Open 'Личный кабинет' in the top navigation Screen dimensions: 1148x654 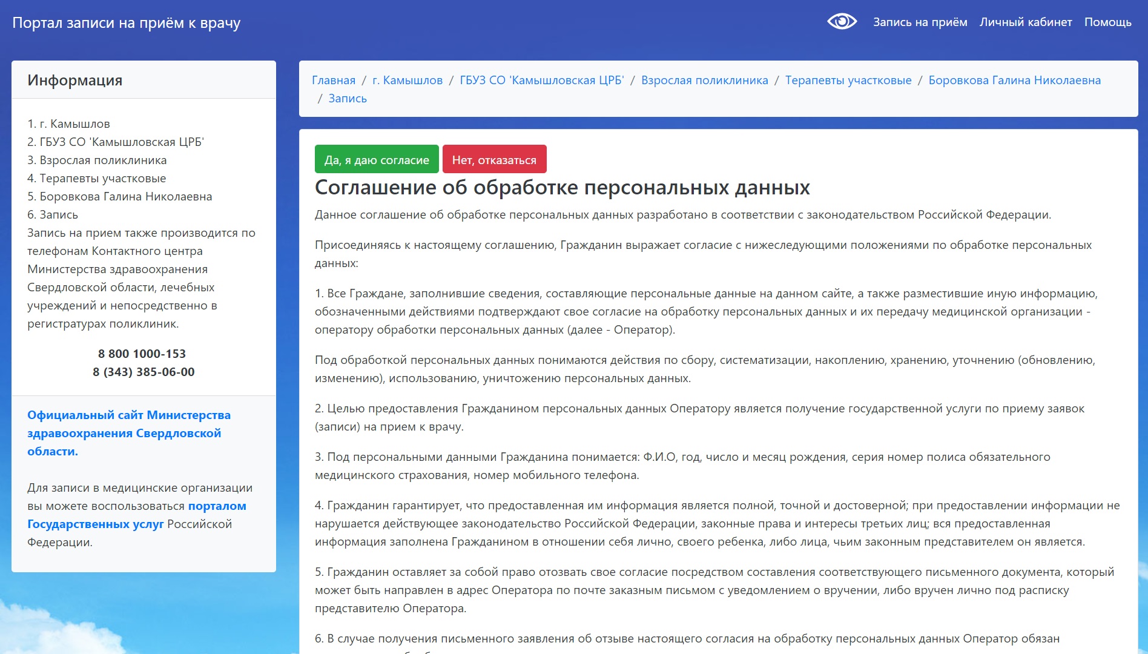pyautogui.click(x=1026, y=22)
